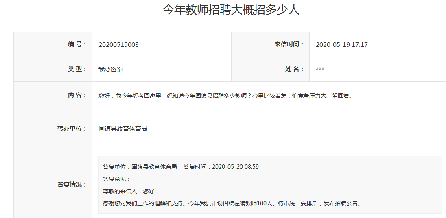Click the 内容 field label

click(77, 95)
